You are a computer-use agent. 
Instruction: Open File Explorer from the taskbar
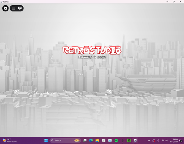point(97,140)
